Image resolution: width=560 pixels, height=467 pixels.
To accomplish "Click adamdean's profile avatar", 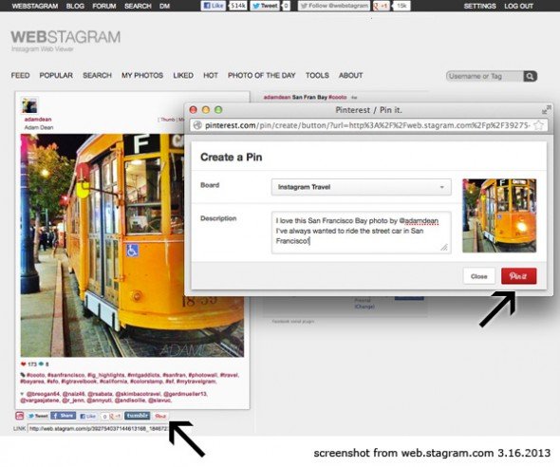I will pyautogui.click(x=29, y=105).
